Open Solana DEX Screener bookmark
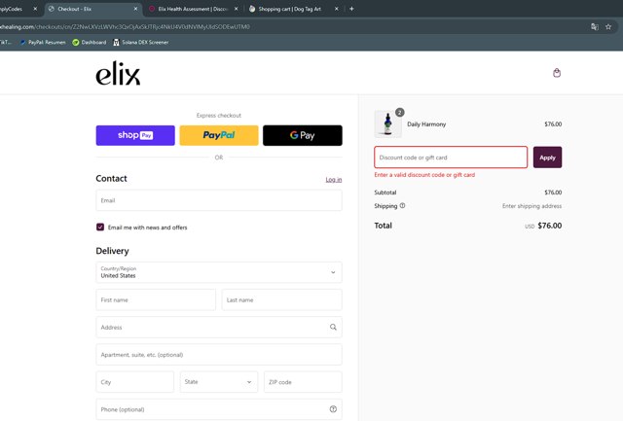This screenshot has width=623, height=421. coord(141,42)
